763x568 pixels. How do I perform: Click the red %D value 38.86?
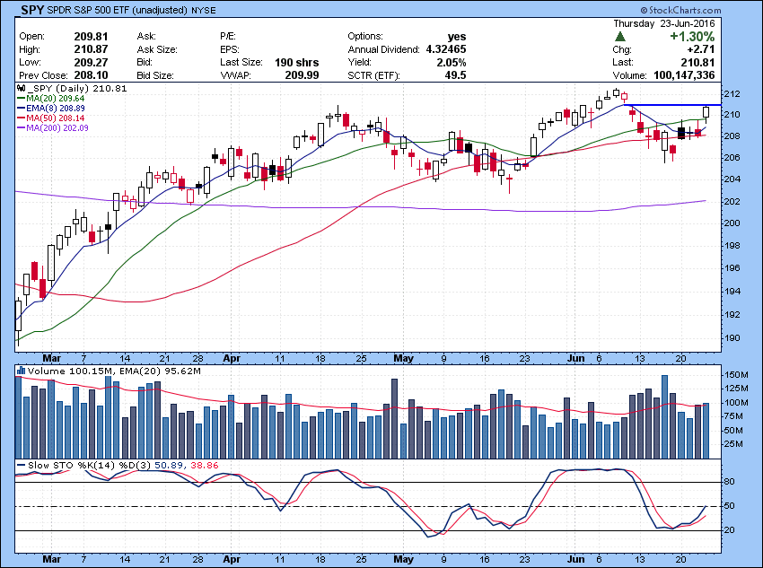point(205,466)
